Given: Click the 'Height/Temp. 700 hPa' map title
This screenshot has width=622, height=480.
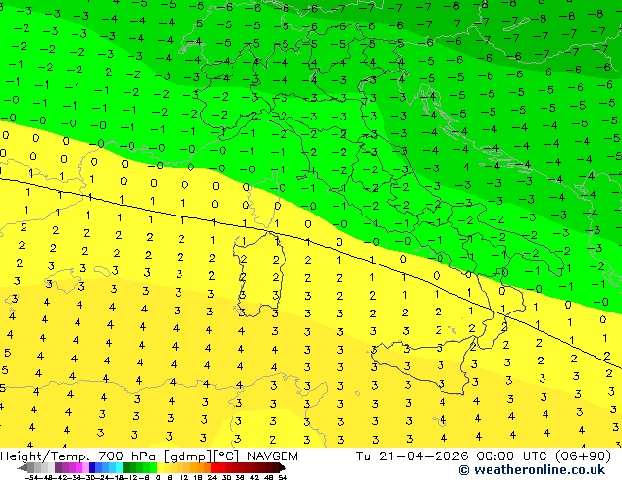Looking at the screenshot, I should (79, 456).
